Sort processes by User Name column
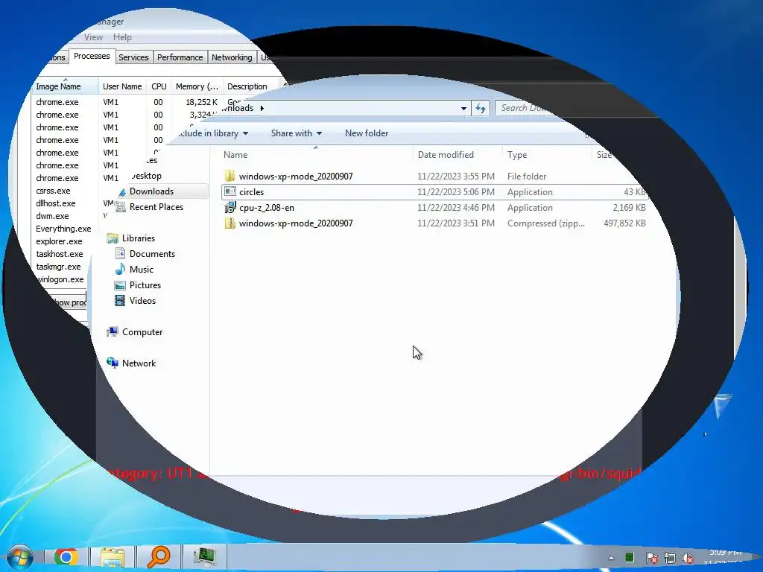763x572 pixels. [122, 86]
